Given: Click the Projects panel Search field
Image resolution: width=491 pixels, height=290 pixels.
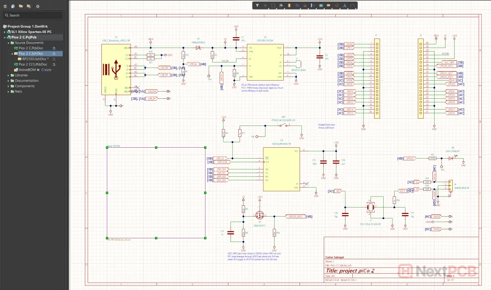Looking at the screenshot, I should (x=34, y=15).
